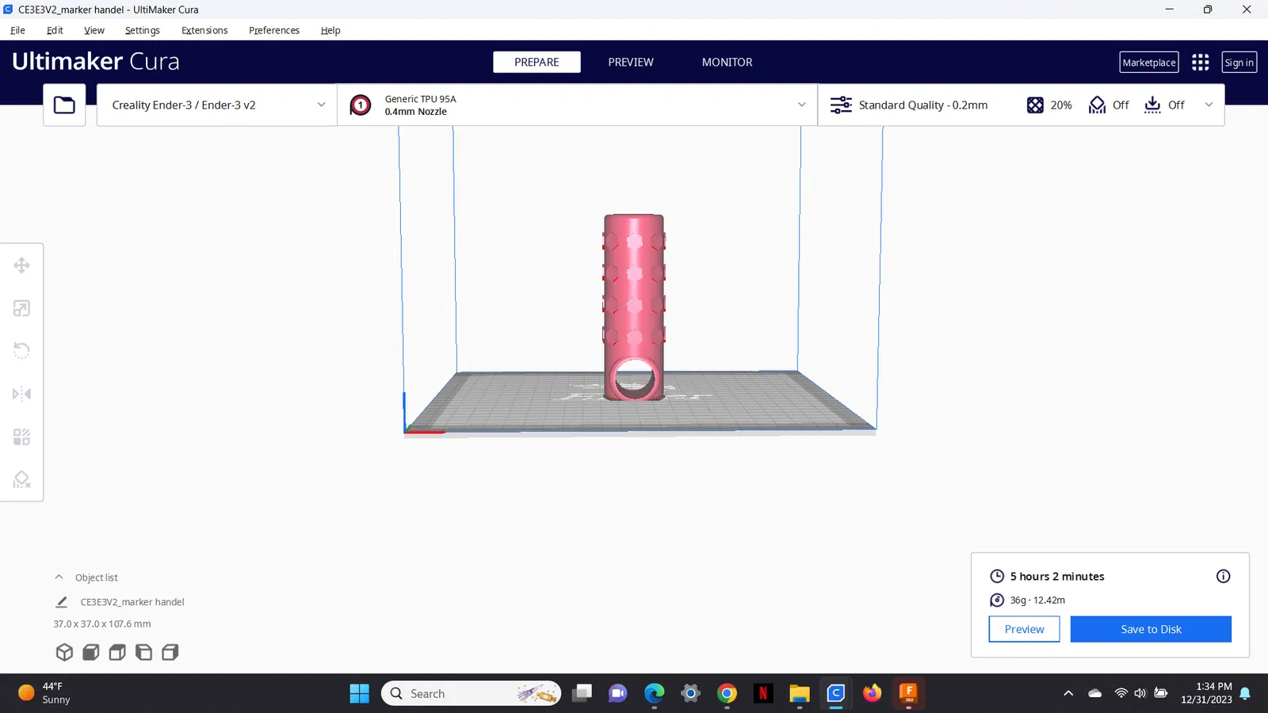Viewport: 1268px width, 713px height.
Task: Switch to right side view
Action: click(x=170, y=652)
